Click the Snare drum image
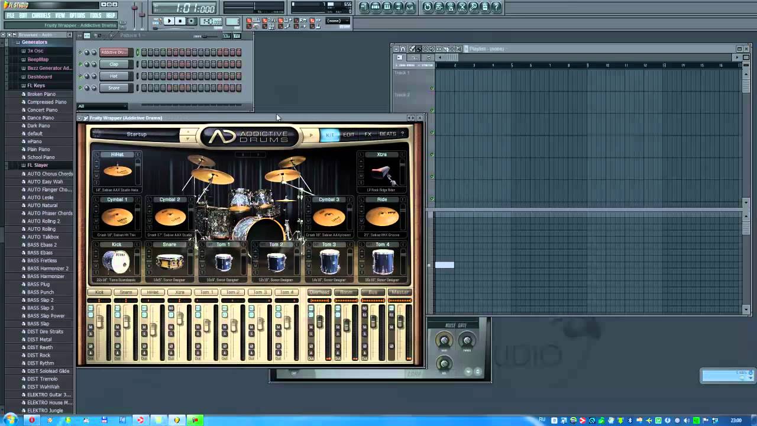Screen dimensions: 757x426 pos(169,262)
